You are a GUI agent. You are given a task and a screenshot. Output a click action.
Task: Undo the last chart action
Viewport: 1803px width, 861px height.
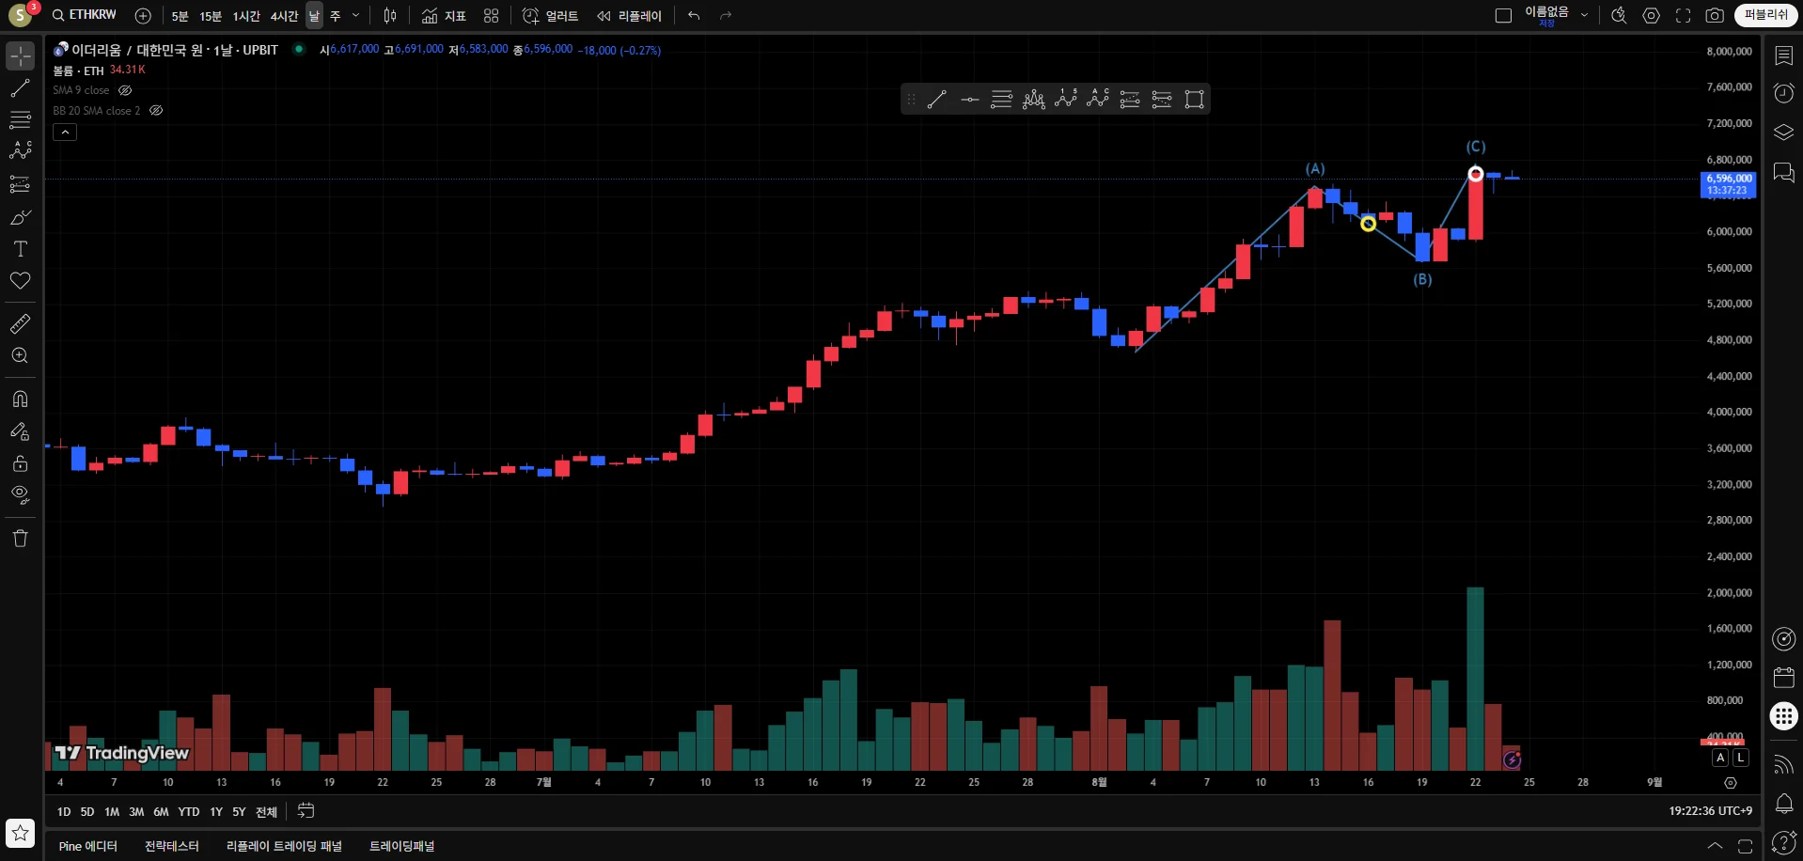pos(694,16)
